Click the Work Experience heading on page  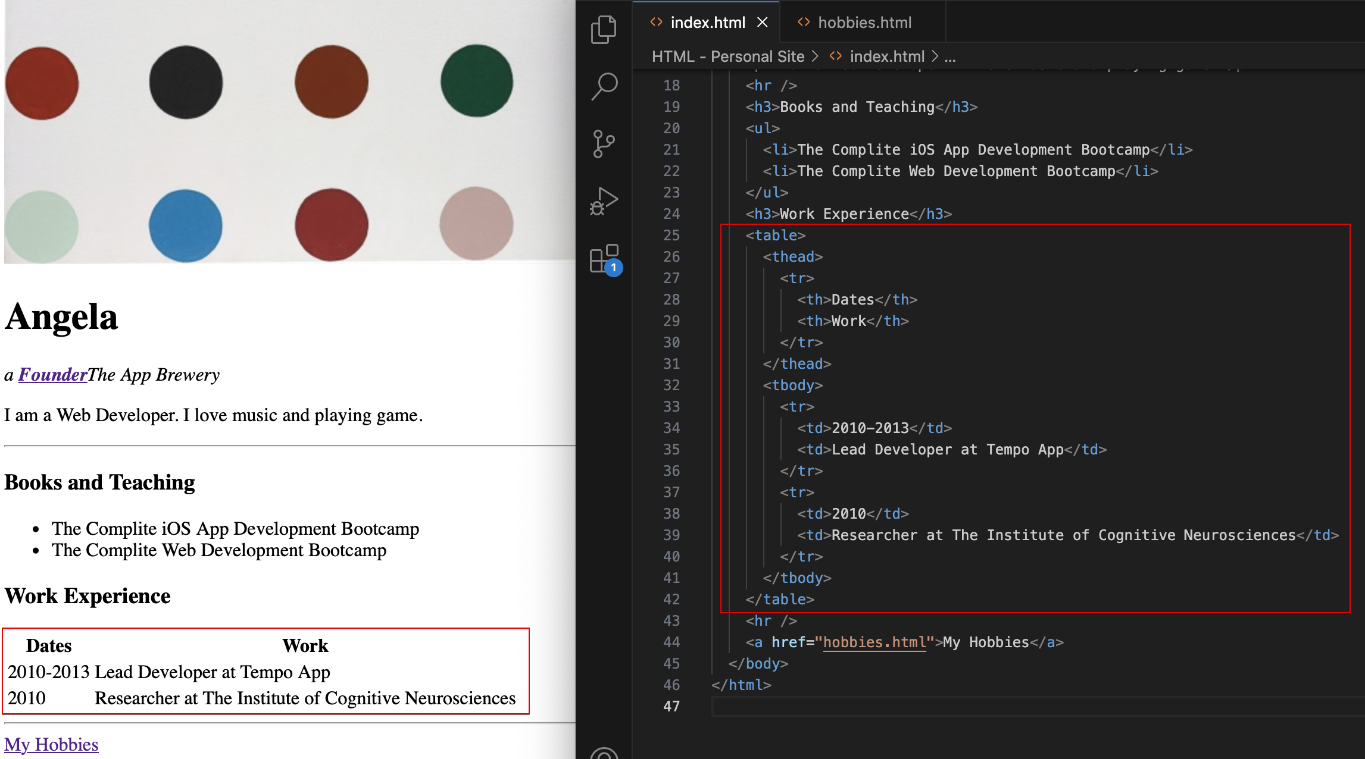(x=88, y=596)
